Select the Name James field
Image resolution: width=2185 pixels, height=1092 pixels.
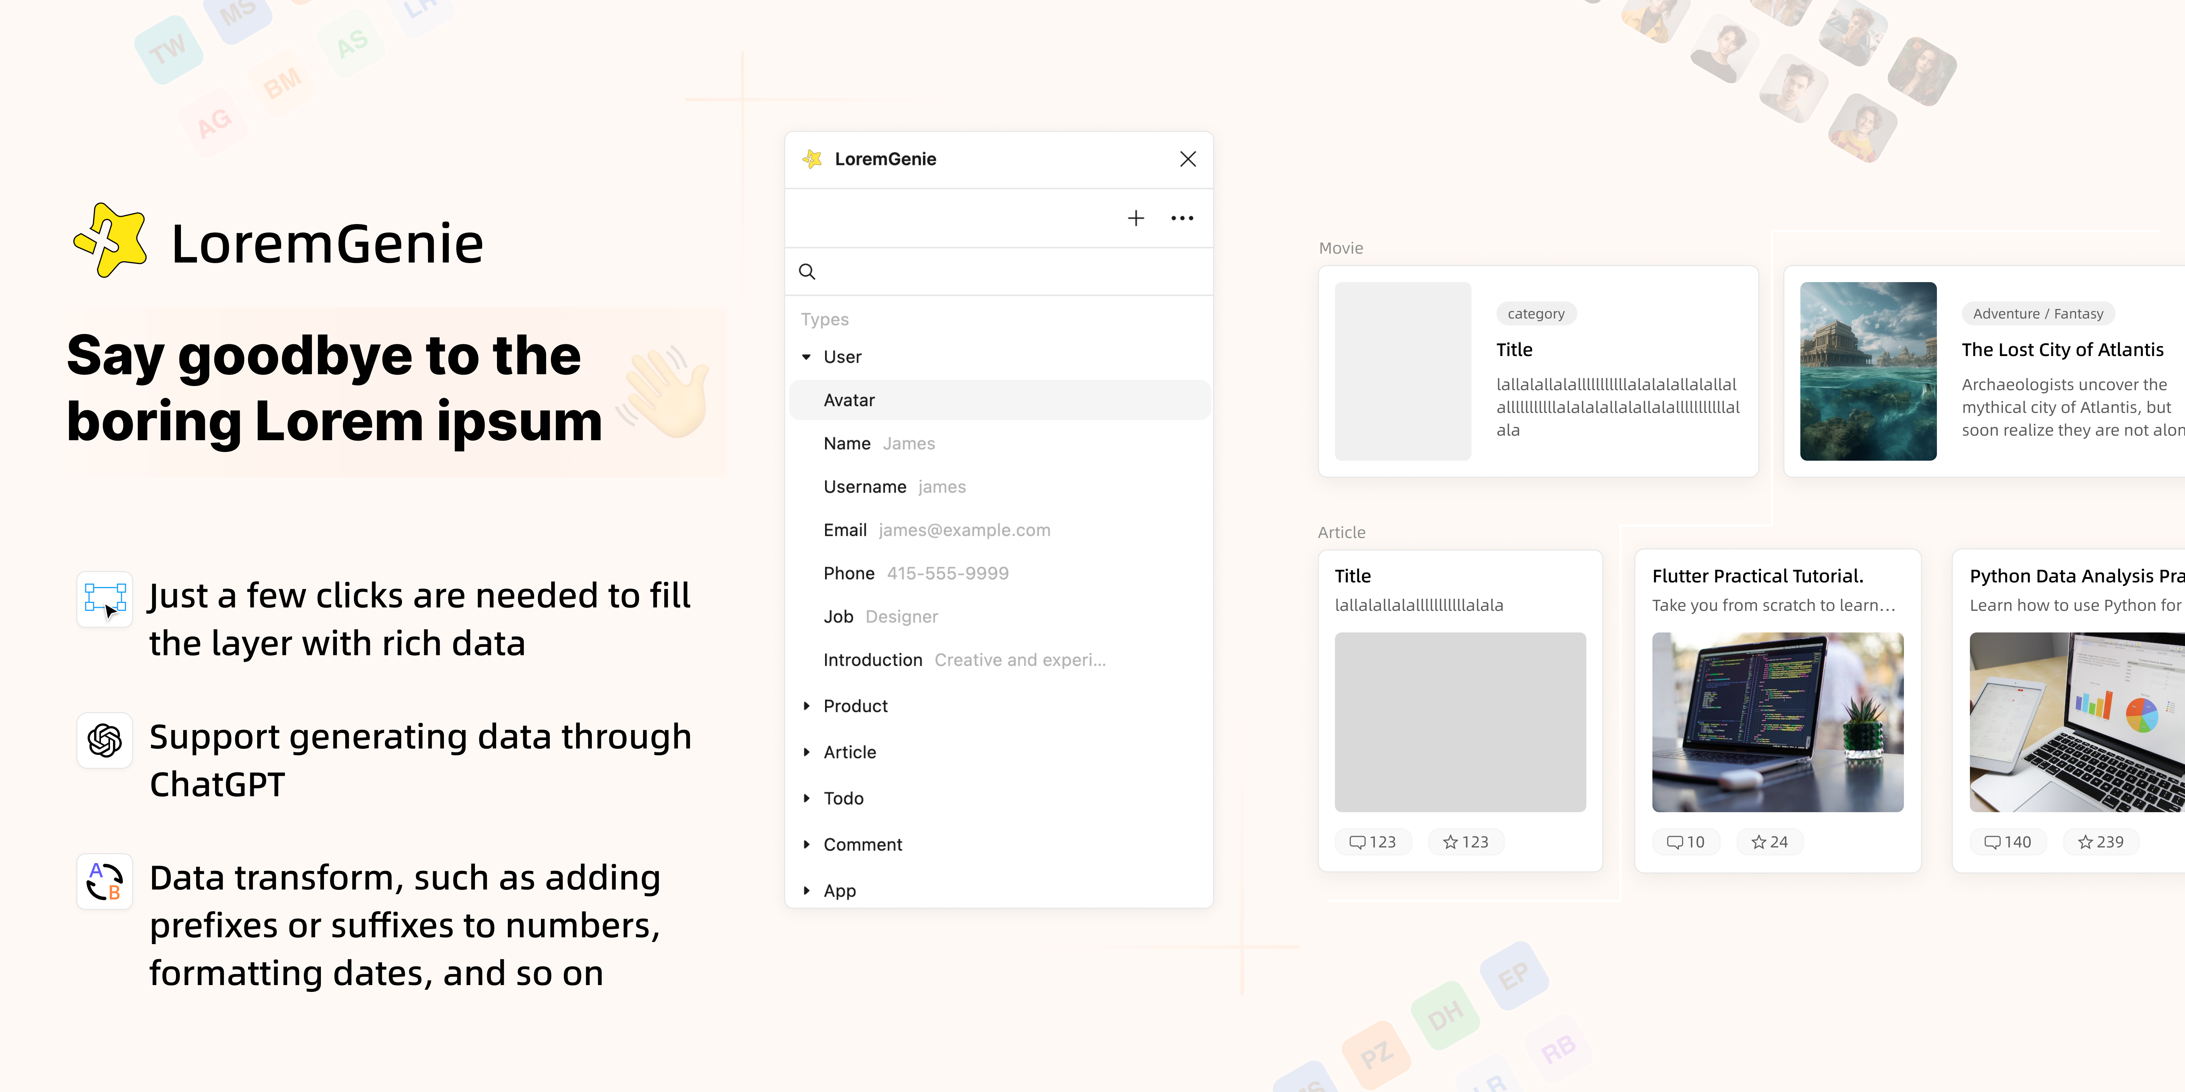point(999,443)
